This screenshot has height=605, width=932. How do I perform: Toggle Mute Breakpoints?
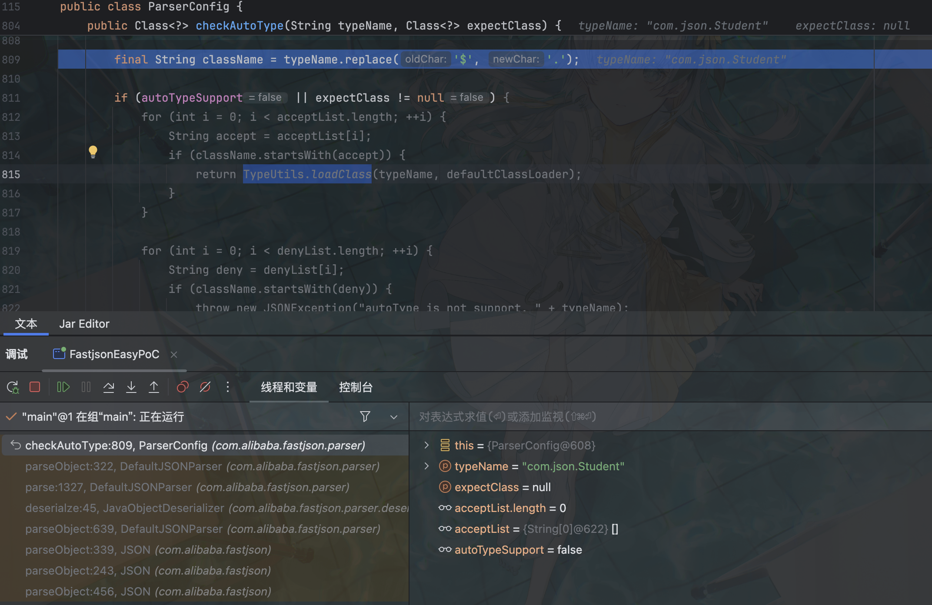pyautogui.click(x=205, y=387)
